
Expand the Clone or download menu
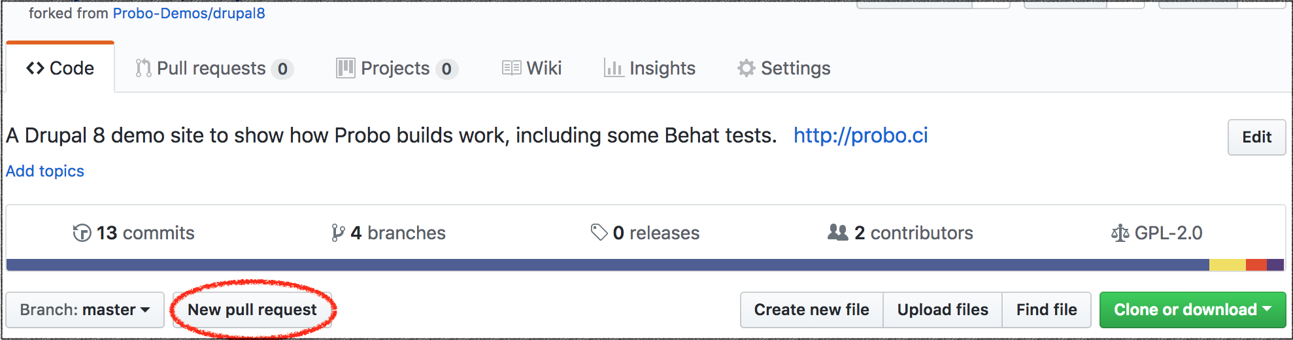coord(1192,310)
